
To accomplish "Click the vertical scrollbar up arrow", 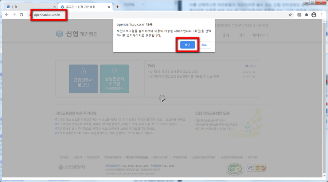I will [324, 21].
